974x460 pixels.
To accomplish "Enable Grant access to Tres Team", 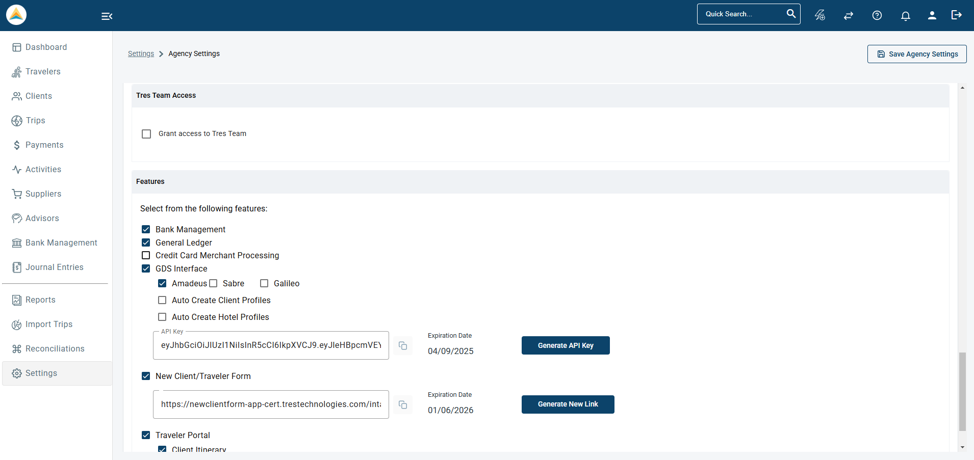I will click(146, 133).
